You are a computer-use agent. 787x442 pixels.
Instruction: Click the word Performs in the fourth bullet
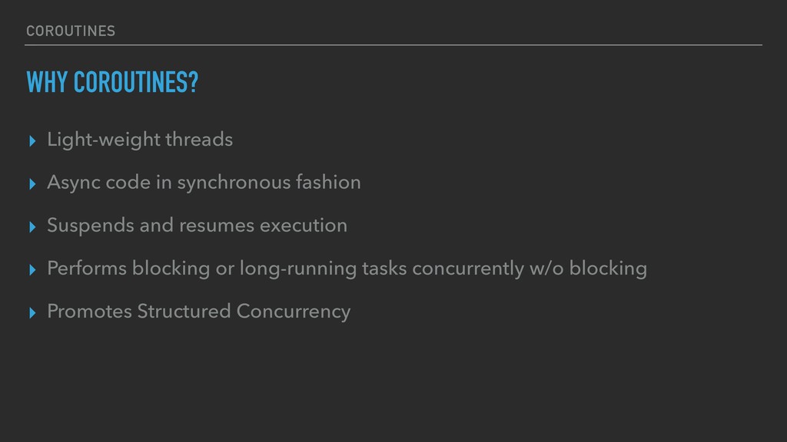(x=87, y=269)
